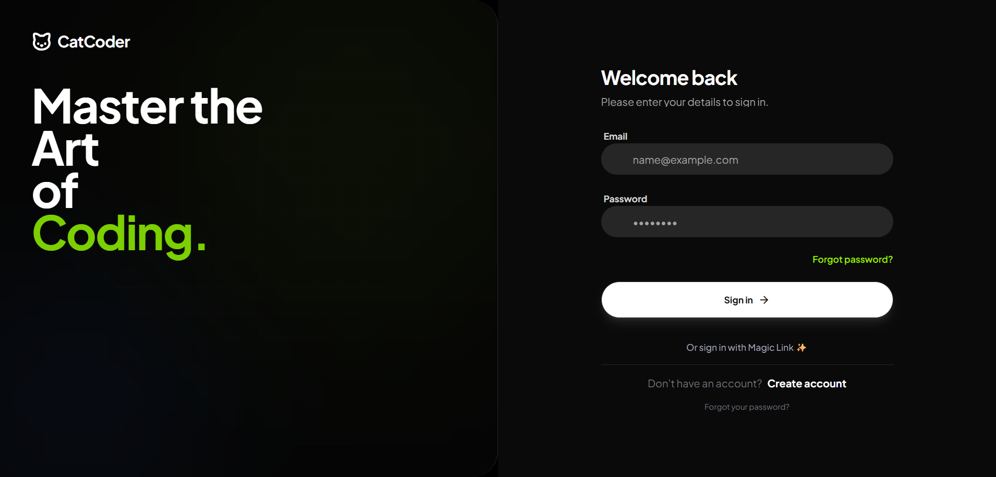The width and height of the screenshot is (996, 477).
Task: Click the Master the headline text
Action: pos(147,107)
